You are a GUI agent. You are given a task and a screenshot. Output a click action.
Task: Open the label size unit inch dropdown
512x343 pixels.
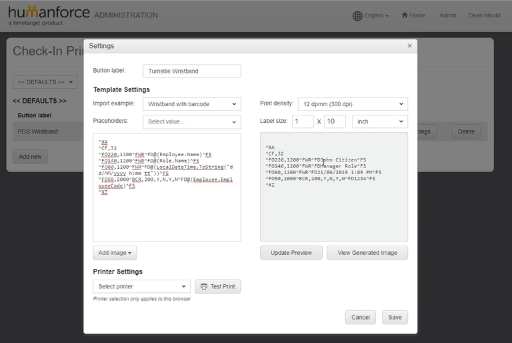pos(380,121)
